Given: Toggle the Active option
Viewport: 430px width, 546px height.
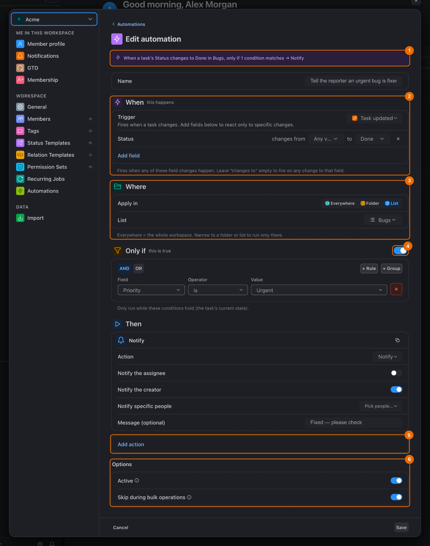Looking at the screenshot, I should coord(396,481).
